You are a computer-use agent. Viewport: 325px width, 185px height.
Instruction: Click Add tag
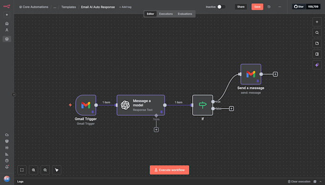pyautogui.click(x=125, y=7)
